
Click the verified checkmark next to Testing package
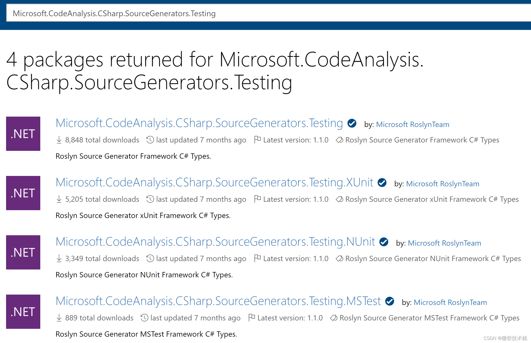(x=351, y=123)
